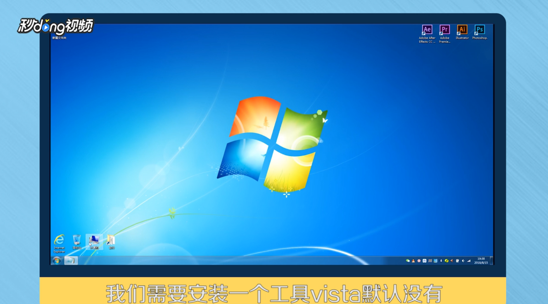Open network signal icon in tray

coord(469,261)
